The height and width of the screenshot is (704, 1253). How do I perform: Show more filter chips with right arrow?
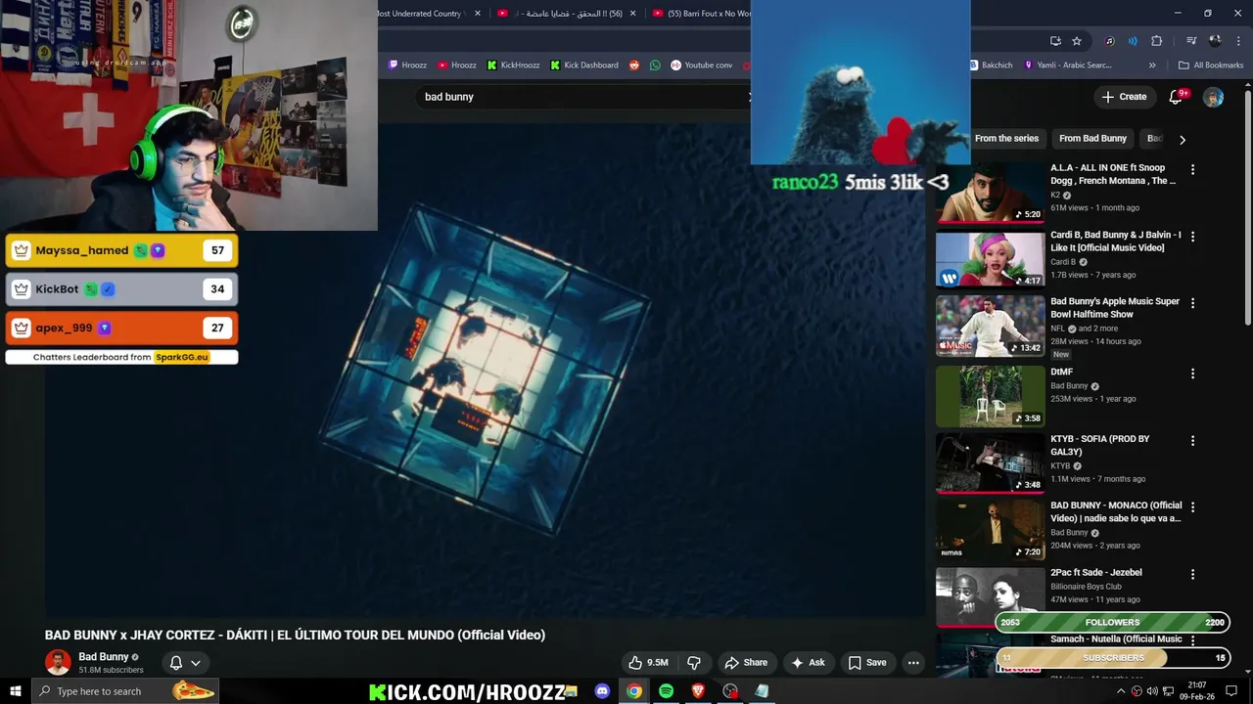1182,139
